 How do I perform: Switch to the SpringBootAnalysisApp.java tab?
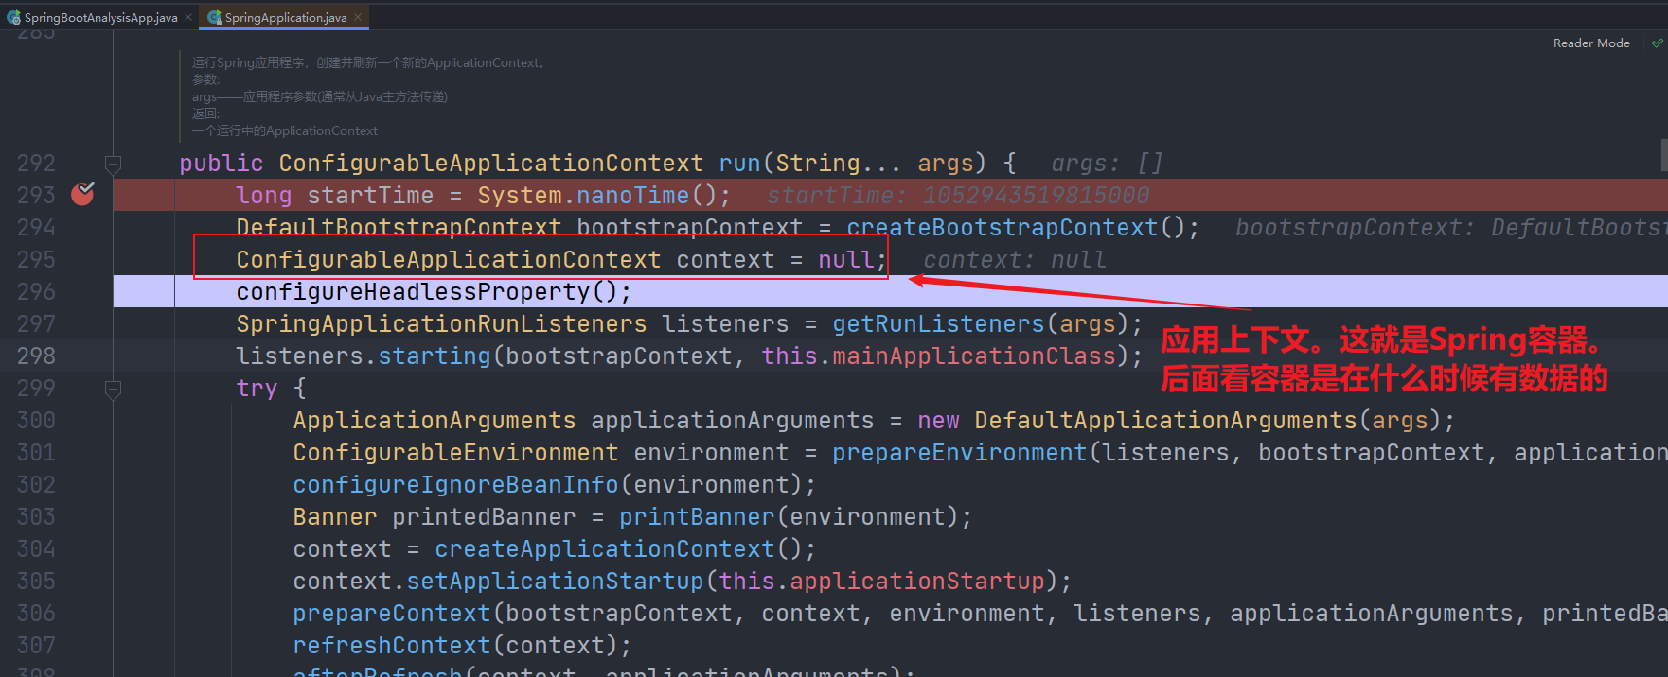pyautogui.click(x=100, y=17)
